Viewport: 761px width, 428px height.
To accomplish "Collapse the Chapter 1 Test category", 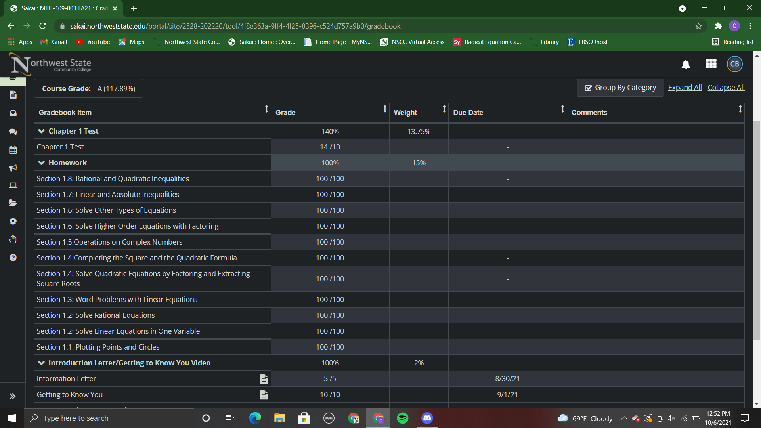I will (x=41, y=131).
